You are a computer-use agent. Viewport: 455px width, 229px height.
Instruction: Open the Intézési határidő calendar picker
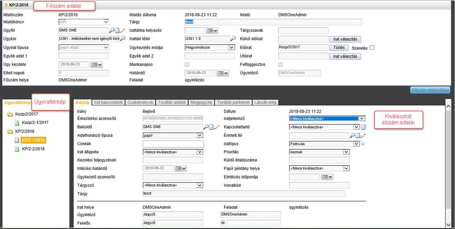[x=181, y=168]
